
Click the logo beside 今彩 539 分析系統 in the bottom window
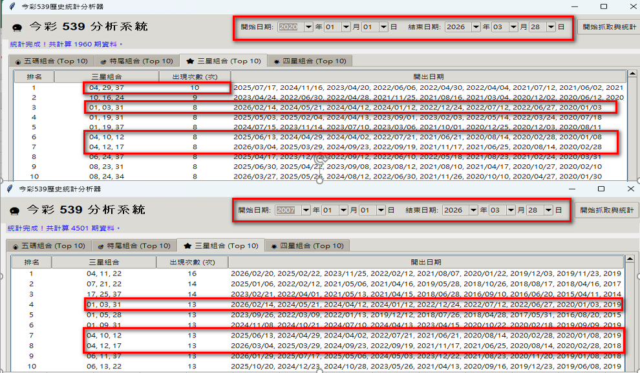(16, 211)
